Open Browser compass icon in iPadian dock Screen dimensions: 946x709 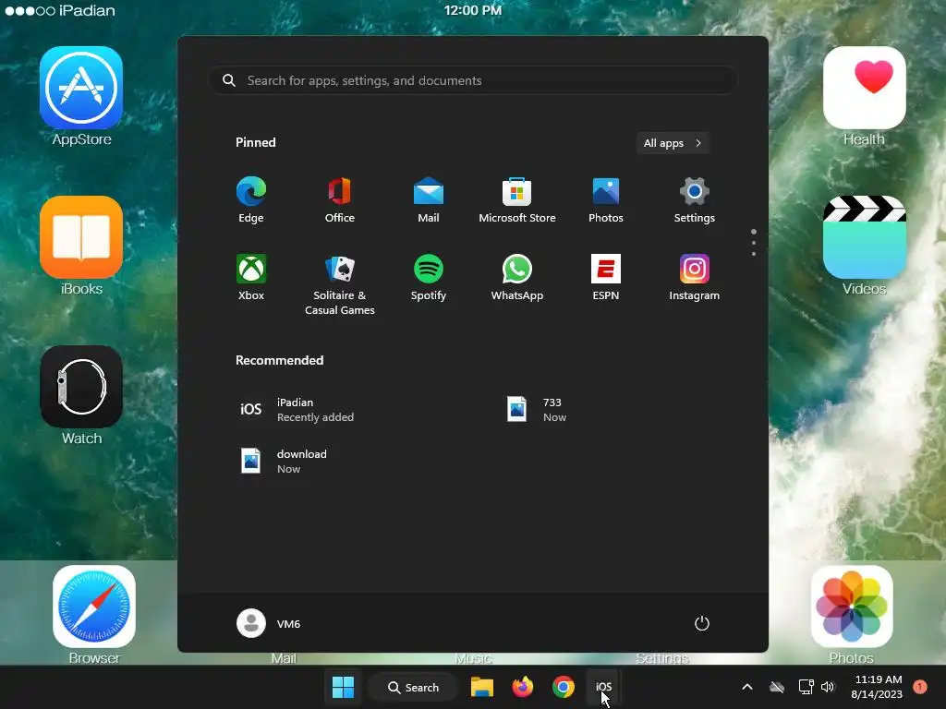[x=94, y=607]
